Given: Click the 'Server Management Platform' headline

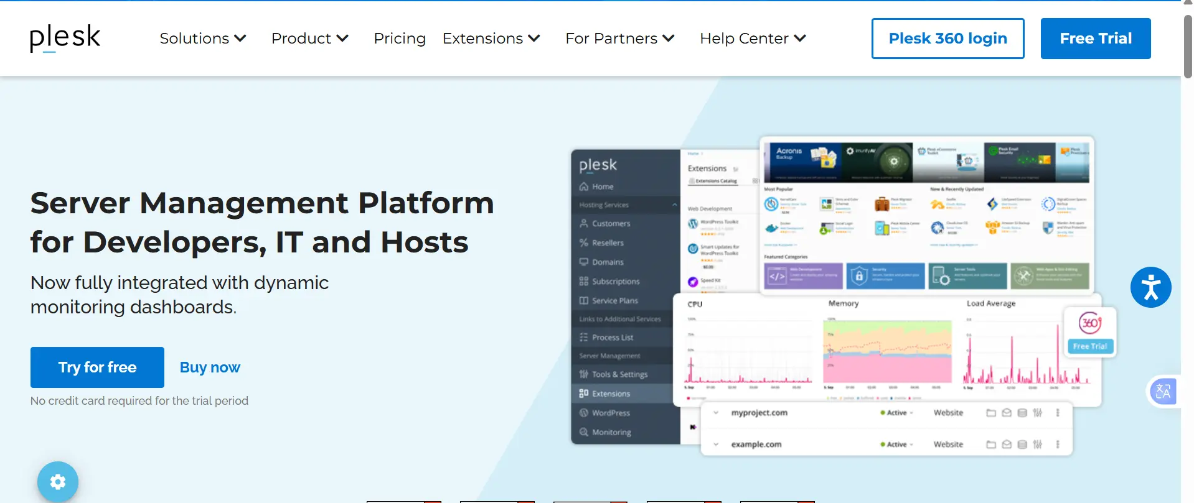Looking at the screenshot, I should click(x=262, y=223).
